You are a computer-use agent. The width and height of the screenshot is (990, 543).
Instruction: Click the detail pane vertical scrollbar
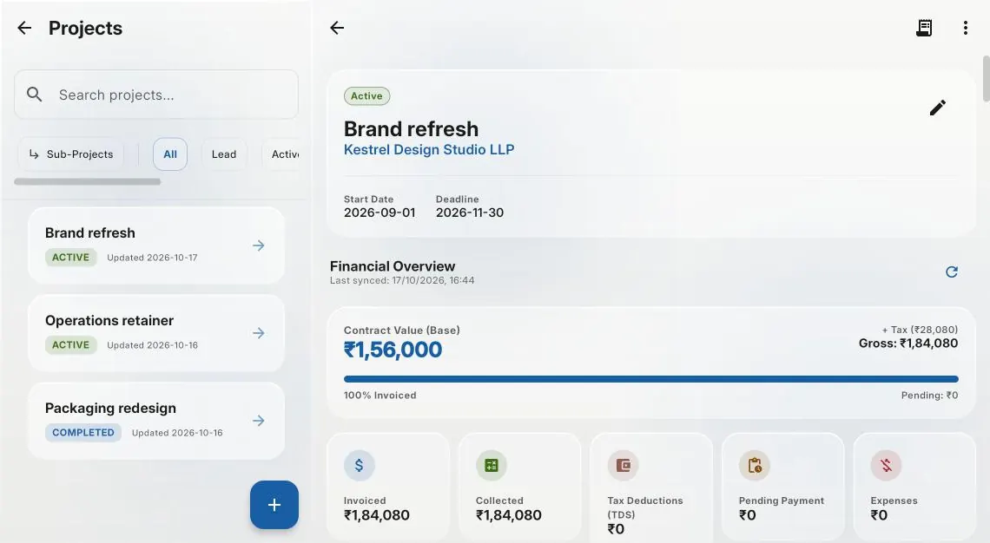[986, 79]
